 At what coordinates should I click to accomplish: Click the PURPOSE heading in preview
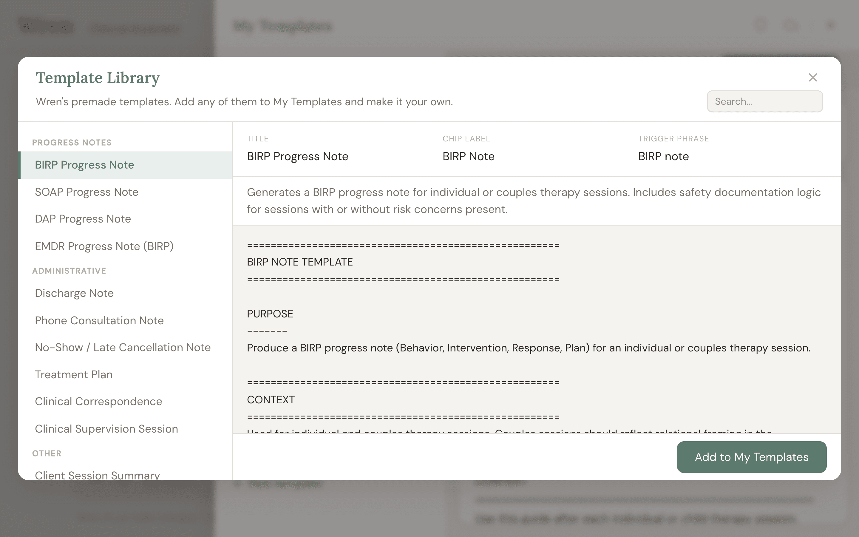point(270,314)
